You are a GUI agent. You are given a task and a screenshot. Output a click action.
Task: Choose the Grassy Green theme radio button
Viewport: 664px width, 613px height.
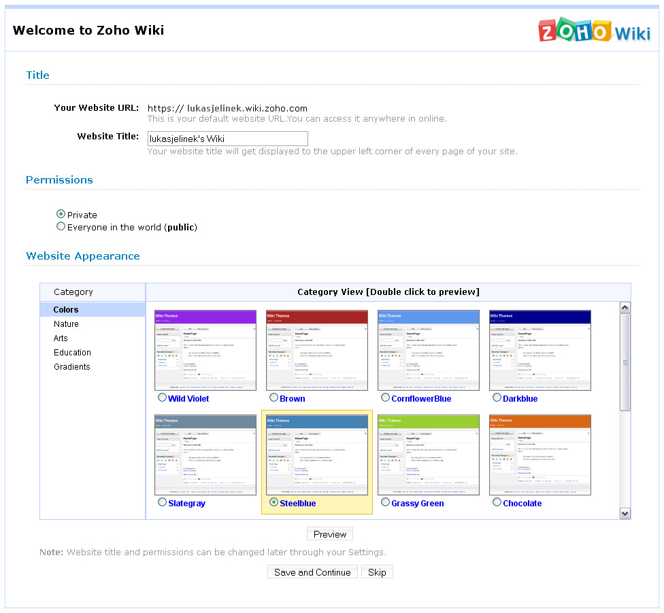(x=385, y=502)
